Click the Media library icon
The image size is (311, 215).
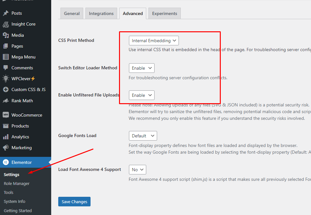pos(6,35)
